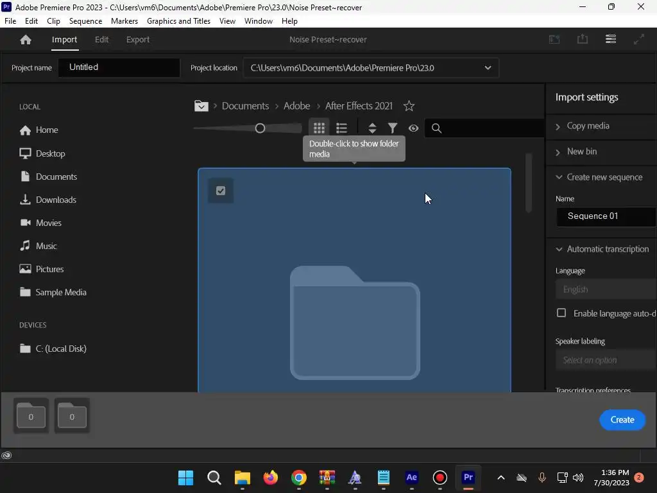The width and height of the screenshot is (657, 493).
Task: Select the large folder thumbnail
Action: tap(354, 280)
